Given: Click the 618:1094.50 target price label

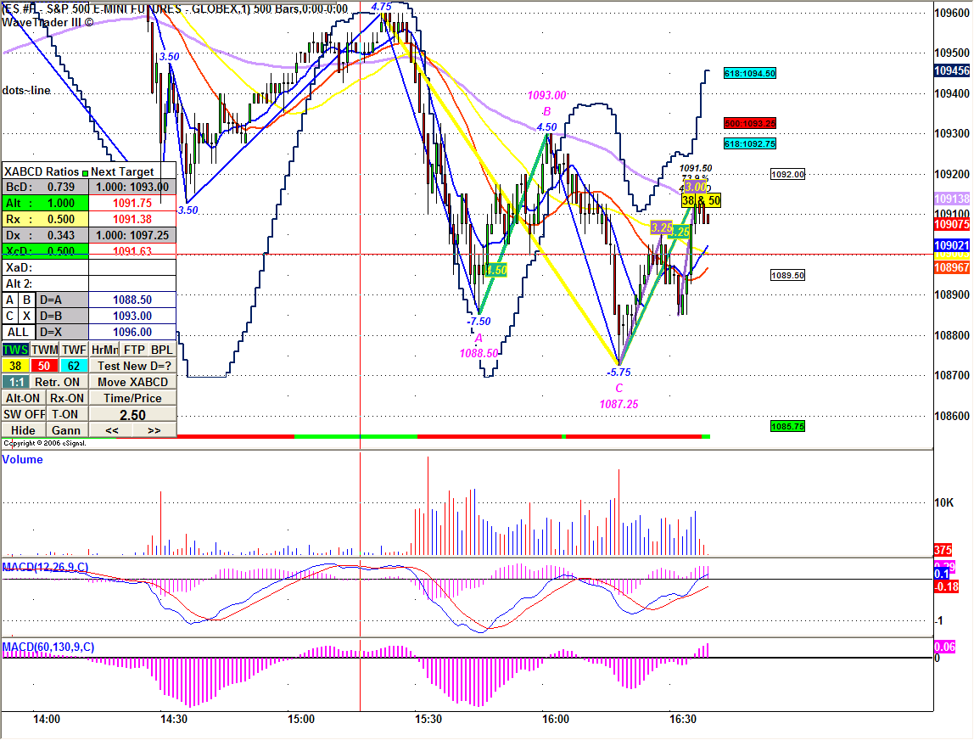Looking at the screenshot, I should (x=750, y=74).
